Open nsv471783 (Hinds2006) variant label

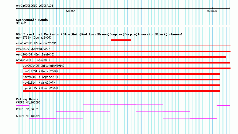(33, 60)
